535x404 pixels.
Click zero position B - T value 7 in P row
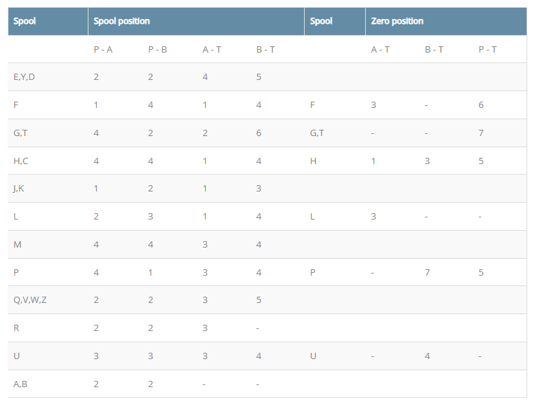point(427,272)
